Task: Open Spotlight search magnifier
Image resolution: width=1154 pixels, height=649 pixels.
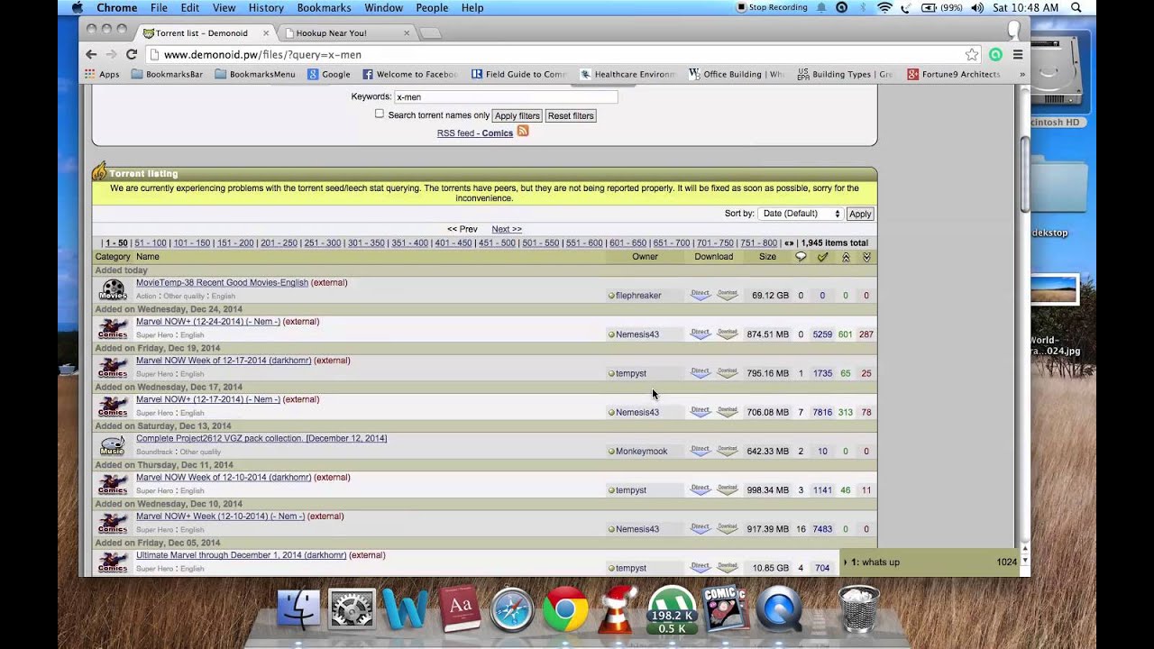Action: 1076,7
